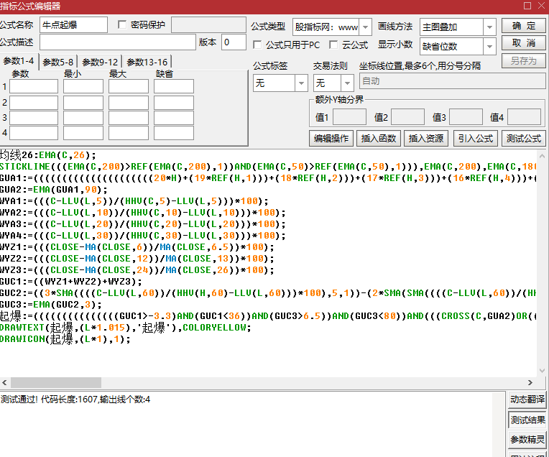Maximize the 指标公式编辑器 window
The width and height of the screenshot is (549, 457).
point(527,6)
